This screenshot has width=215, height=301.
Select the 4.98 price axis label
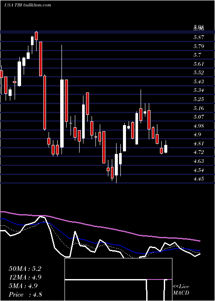(x=199, y=126)
